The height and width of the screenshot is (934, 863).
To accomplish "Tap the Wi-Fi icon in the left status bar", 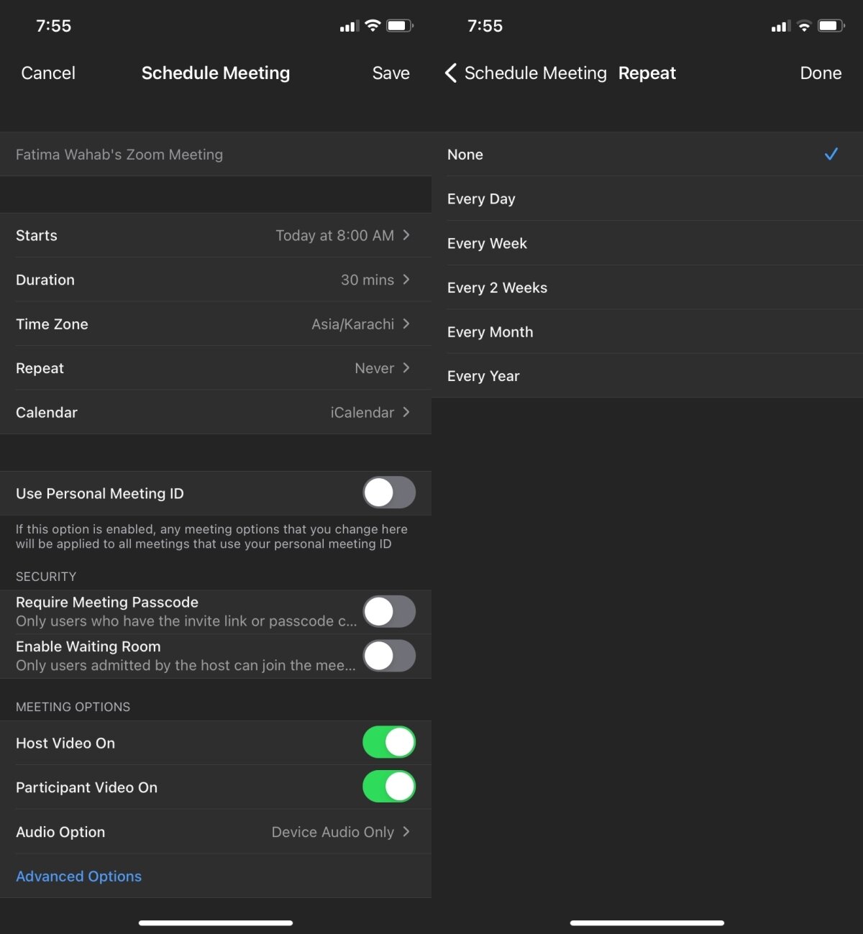I will pyautogui.click(x=373, y=26).
